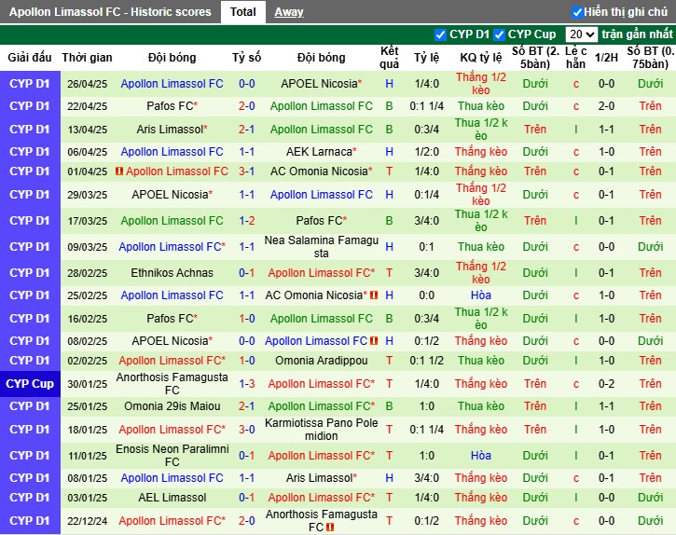Open Karmiotissa Pano Polemidion team link
This screenshot has height=535, width=676.
tap(321, 430)
